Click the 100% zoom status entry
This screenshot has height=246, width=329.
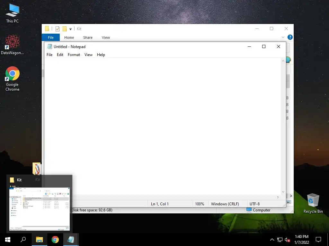click(x=200, y=204)
